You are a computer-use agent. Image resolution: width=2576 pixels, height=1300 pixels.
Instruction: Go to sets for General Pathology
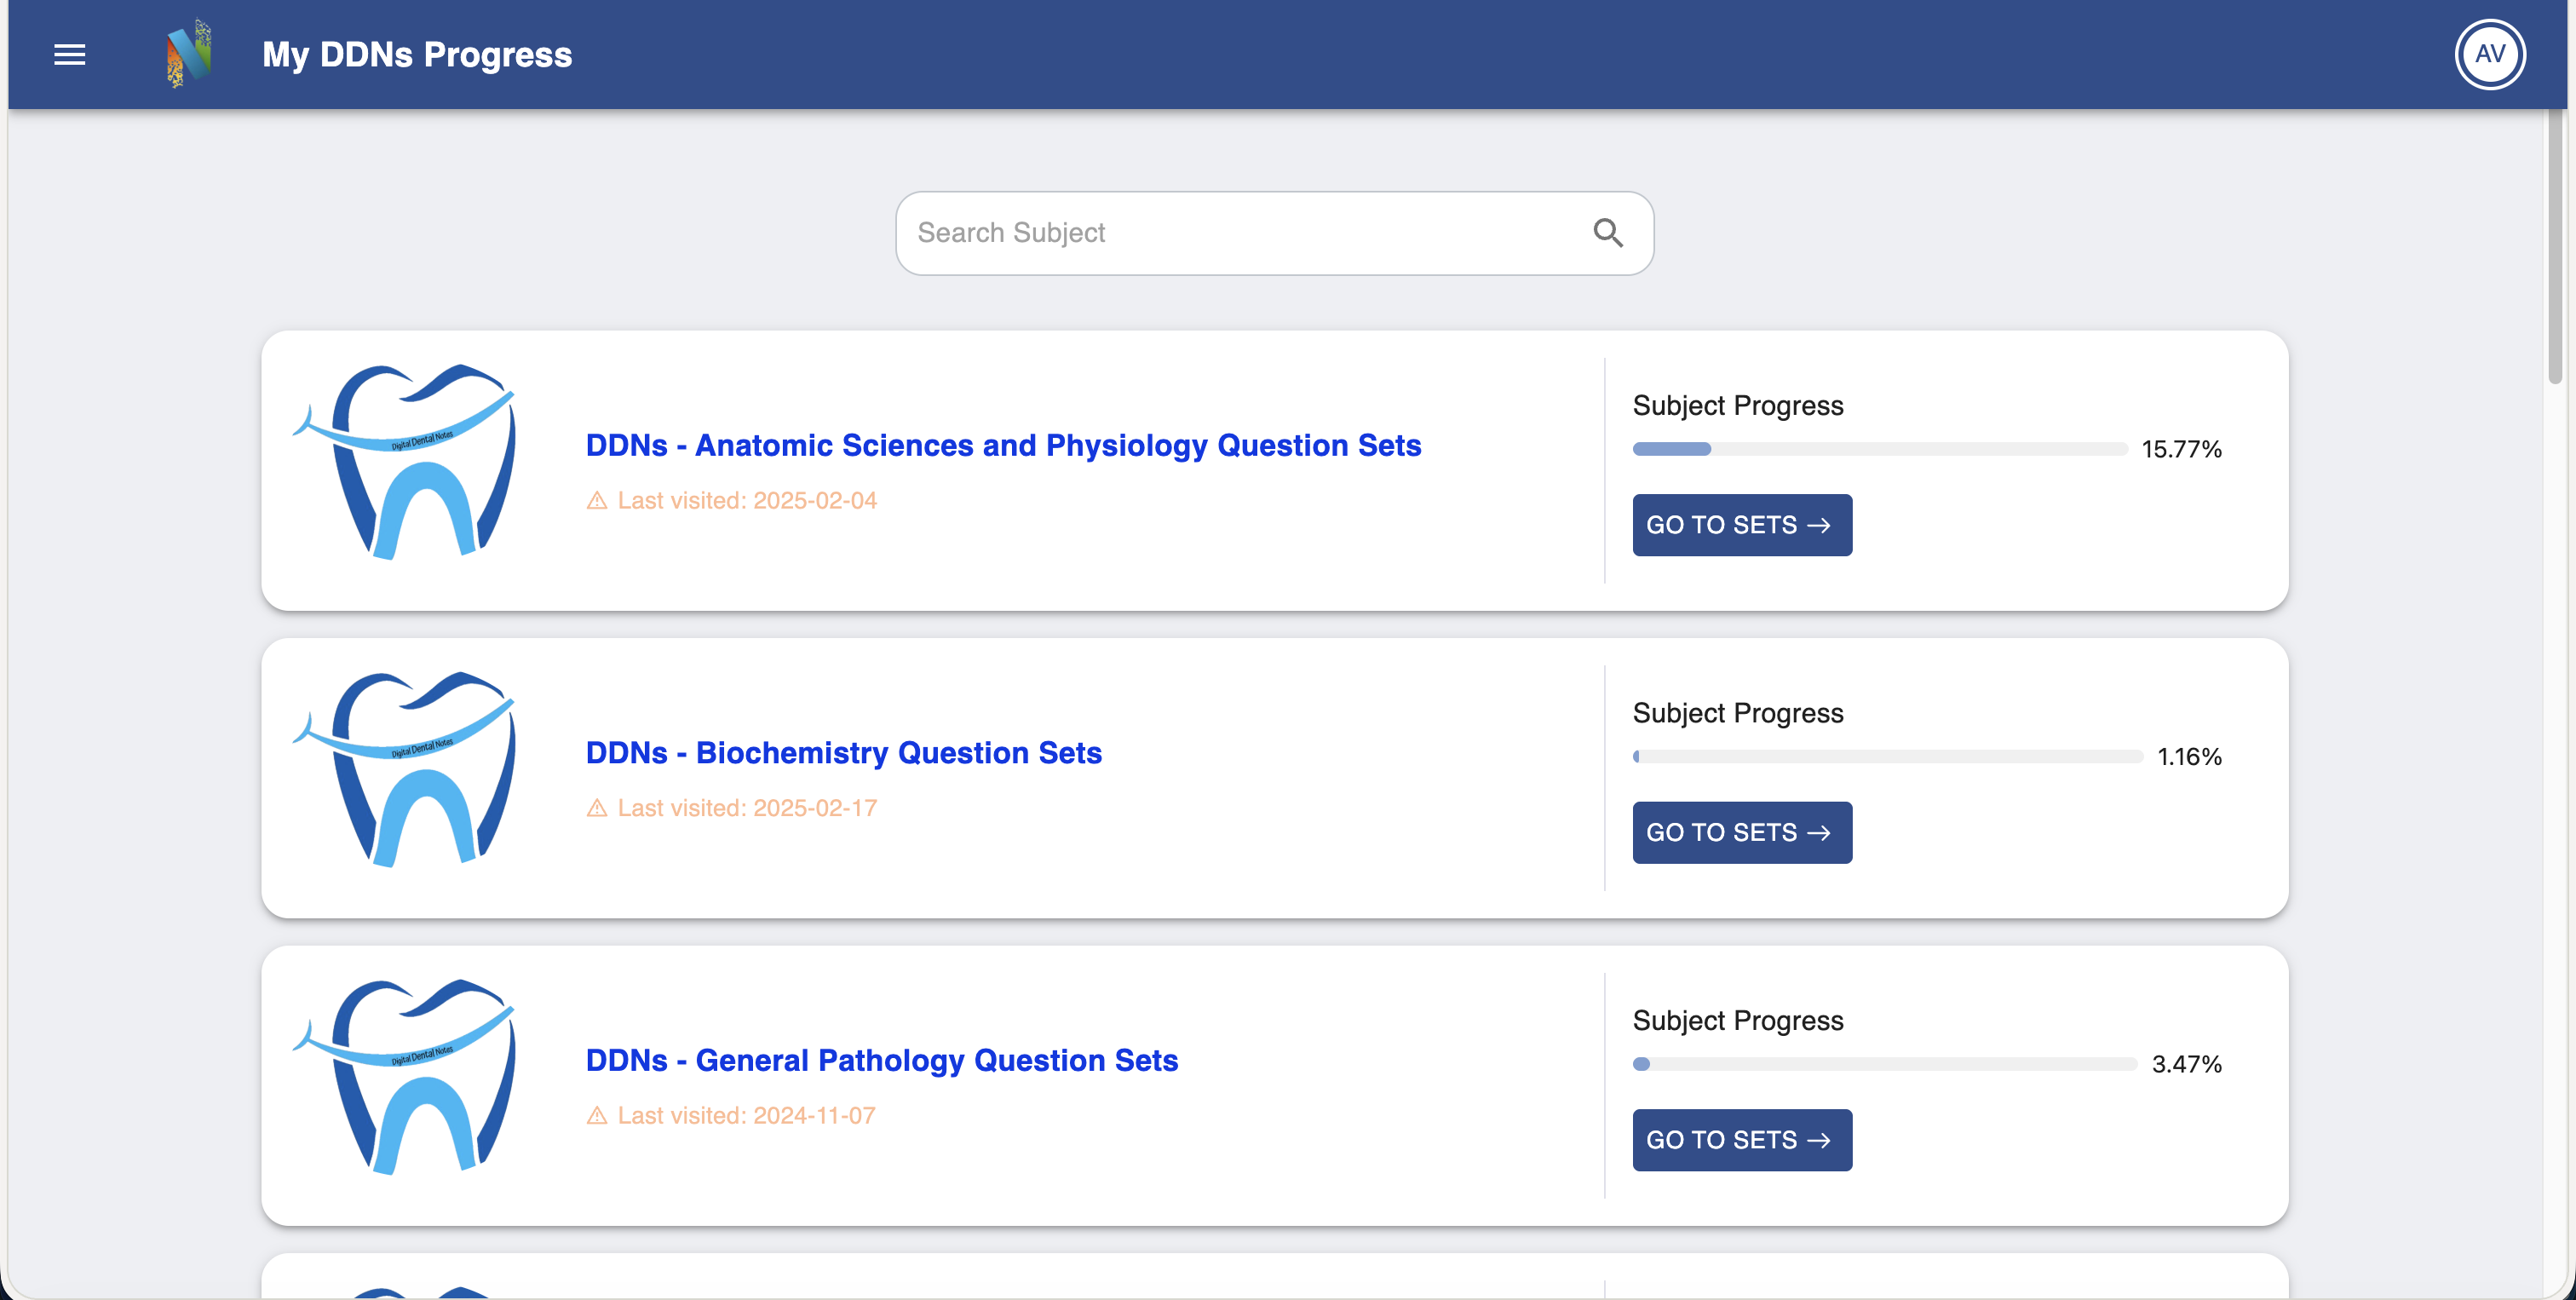click(1741, 1140)
